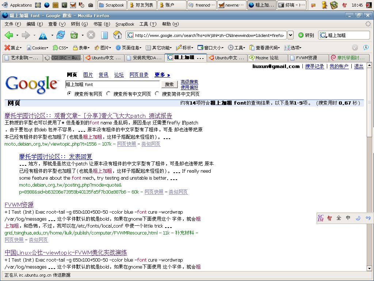
Task: Click the file cabinet launcher in the panel
Action: 56,5
